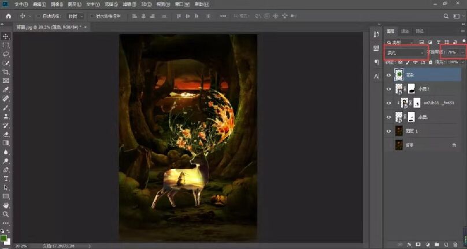Click the Search icon in options bar

pos(446,16)
